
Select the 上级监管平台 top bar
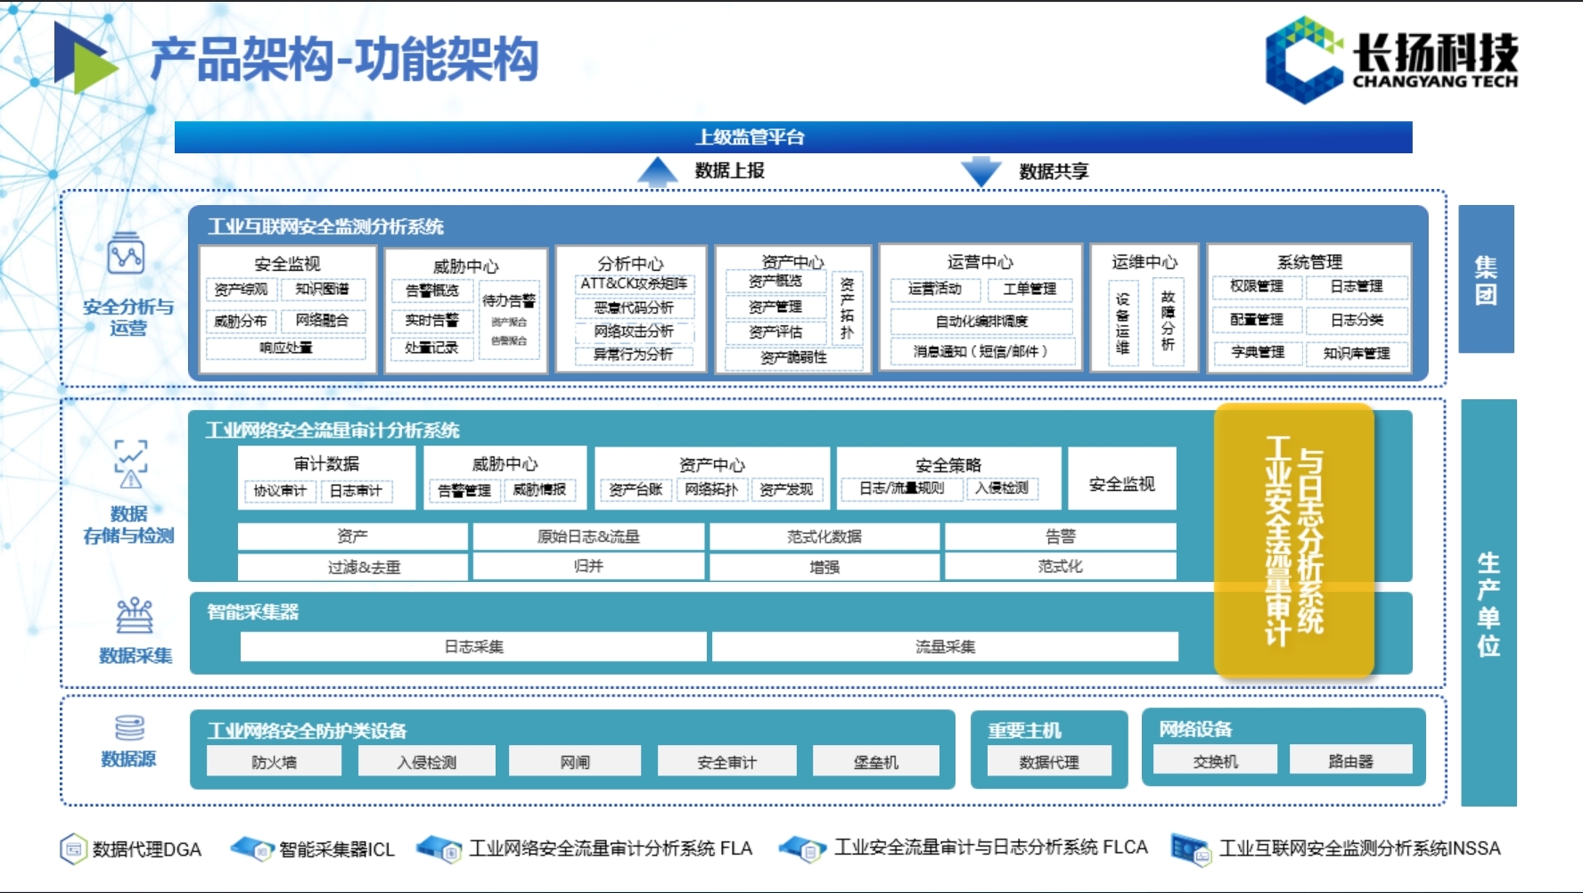pyautogui.click(x=792, y=137)
